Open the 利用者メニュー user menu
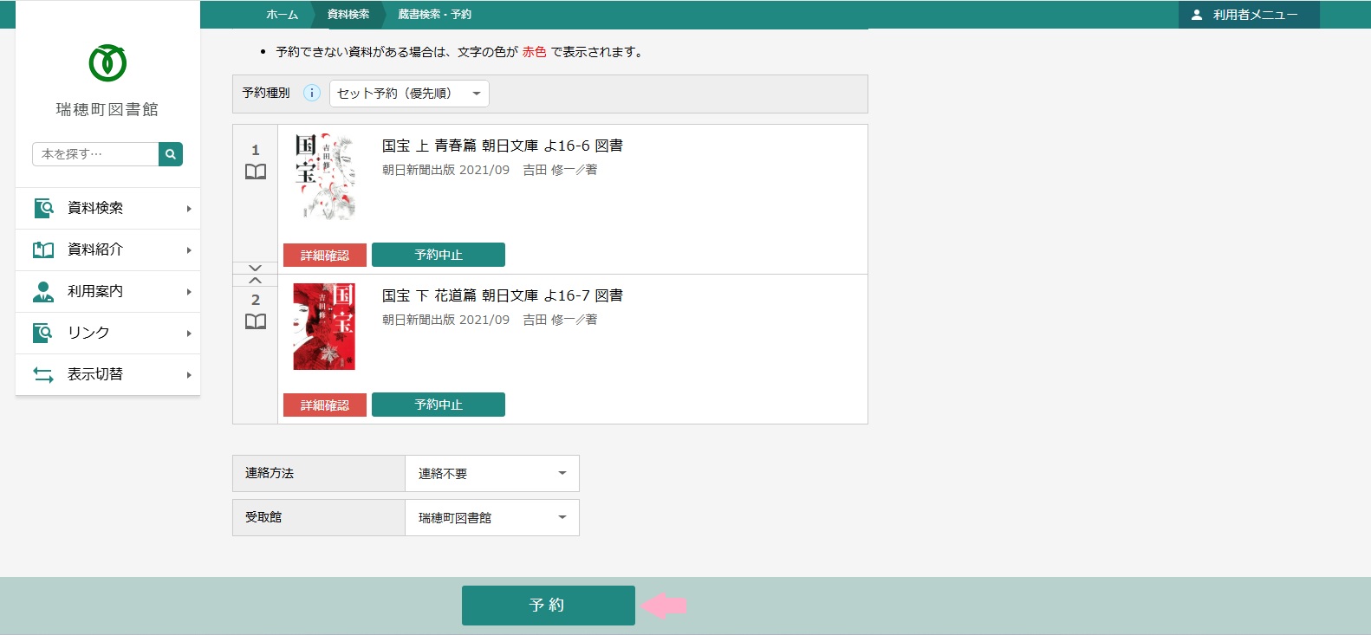 [1248, 15]
